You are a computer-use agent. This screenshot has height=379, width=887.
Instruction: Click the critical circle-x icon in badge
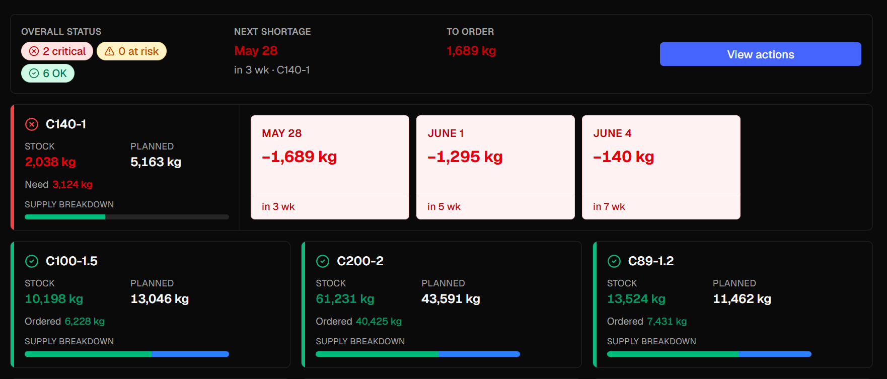coord(34,51)
